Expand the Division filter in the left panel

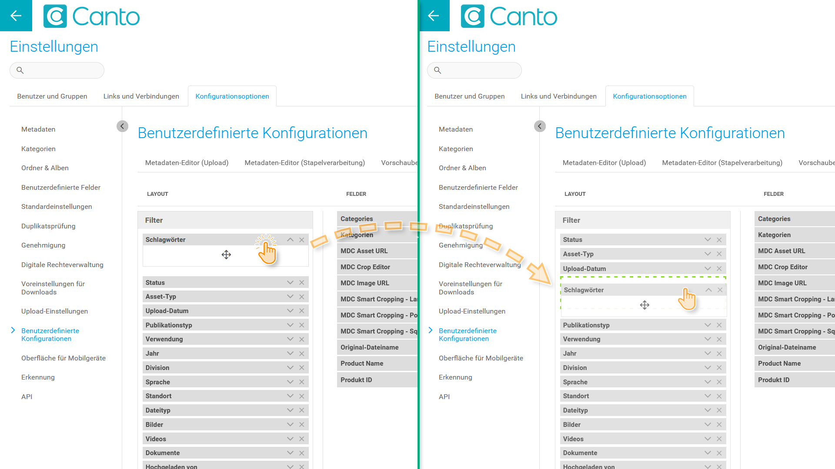pyautogui.click(x=290, y=368)
